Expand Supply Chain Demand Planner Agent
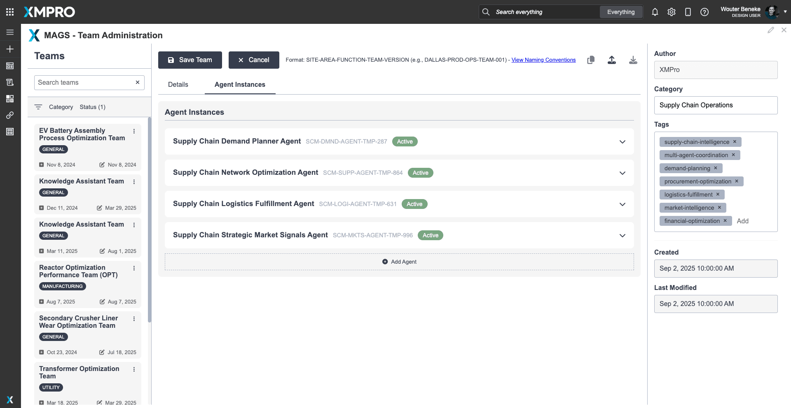The width and height of the screenshot is (791, 408). coord(622,141)
